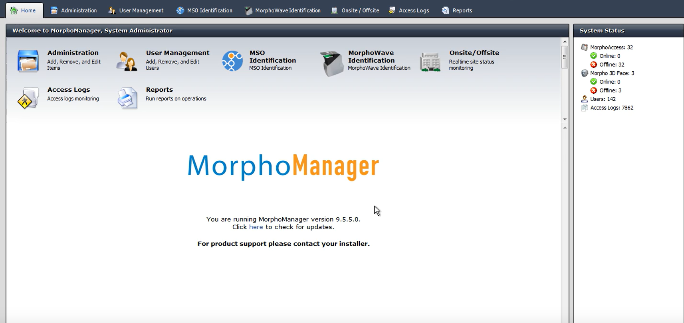The height and width of the screenshot is (323, 684).
Task: Go to the Access Logs tab
Action: (x=409, y=10)
